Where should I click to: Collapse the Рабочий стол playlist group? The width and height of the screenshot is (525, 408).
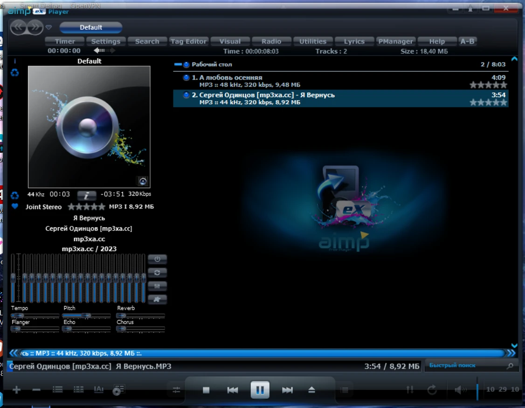(x=178, y=65)
